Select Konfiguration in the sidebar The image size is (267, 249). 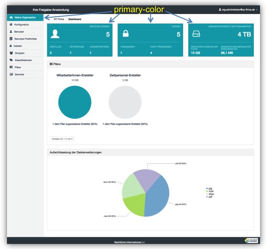click(x=25, y=24)
